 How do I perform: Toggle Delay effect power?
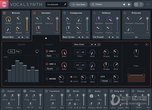pos(90,91)
